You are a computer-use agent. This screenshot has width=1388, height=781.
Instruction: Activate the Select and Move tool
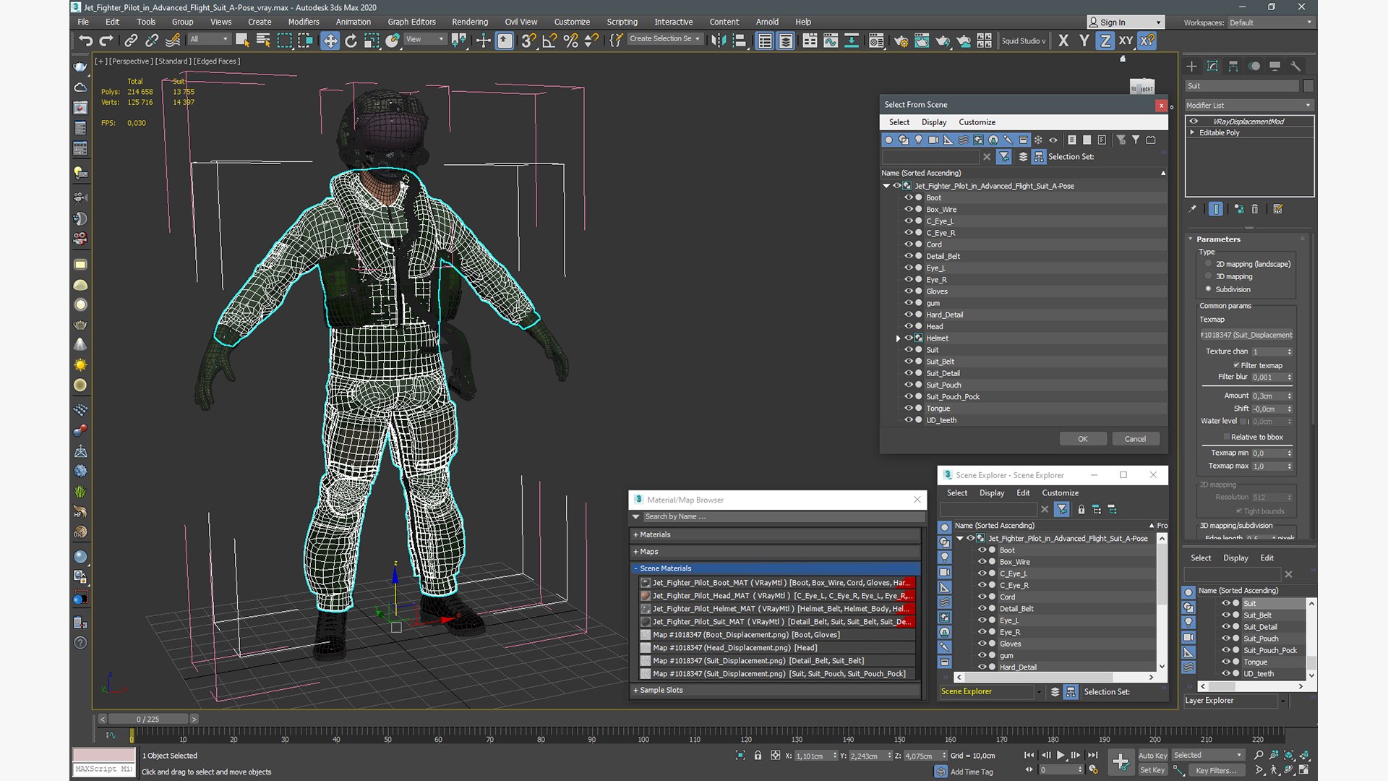tap(330, 40)
